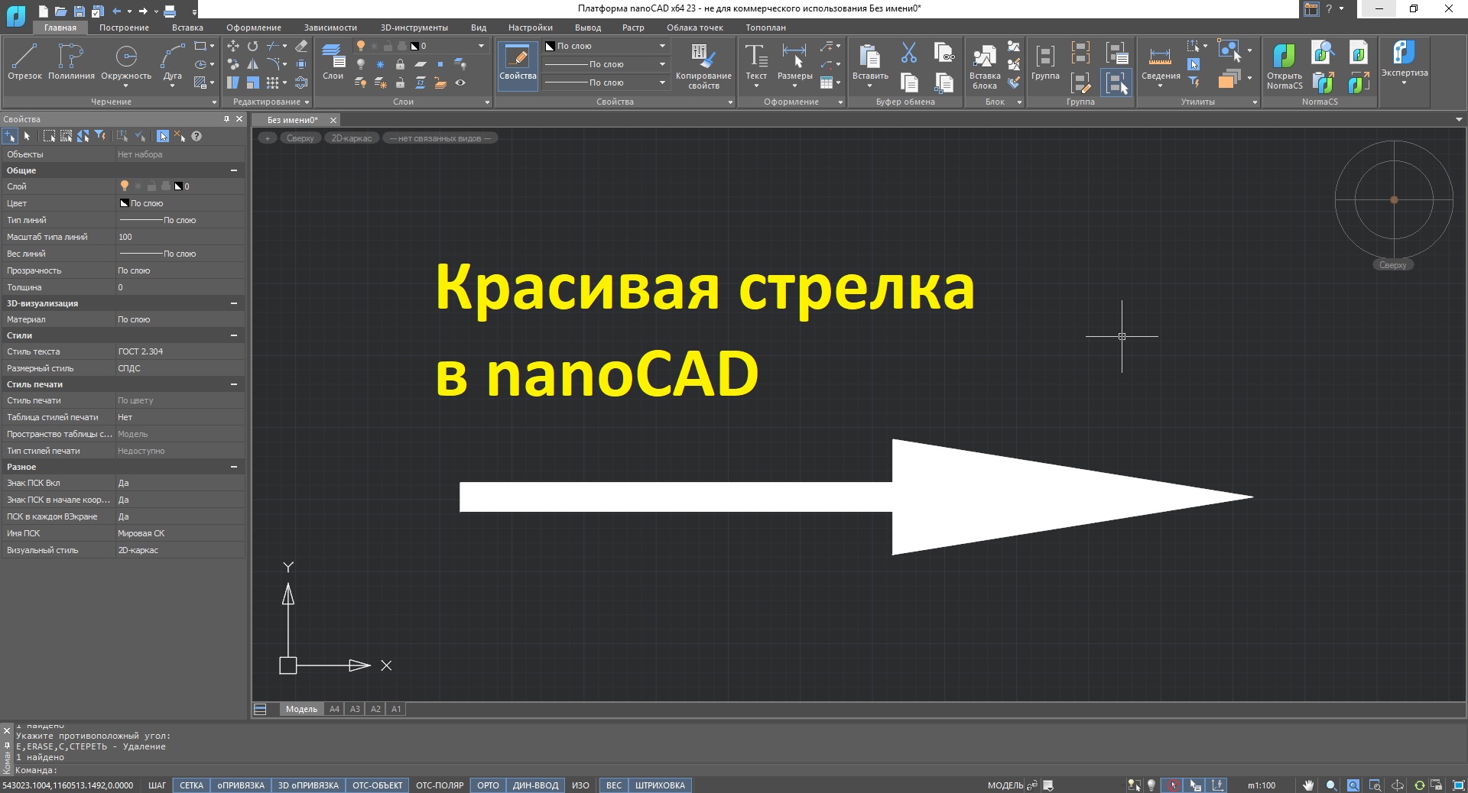
Task: Click the scissors cut icon in clipboard panel
Action: tap(908, 53)
